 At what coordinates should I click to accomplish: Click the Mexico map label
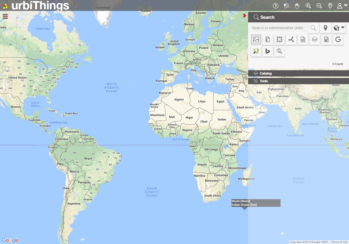point(16,107)
